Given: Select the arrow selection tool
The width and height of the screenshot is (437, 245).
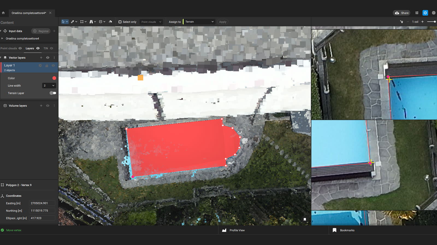Looking at the screenshot, I should click(x=64, y=22).
